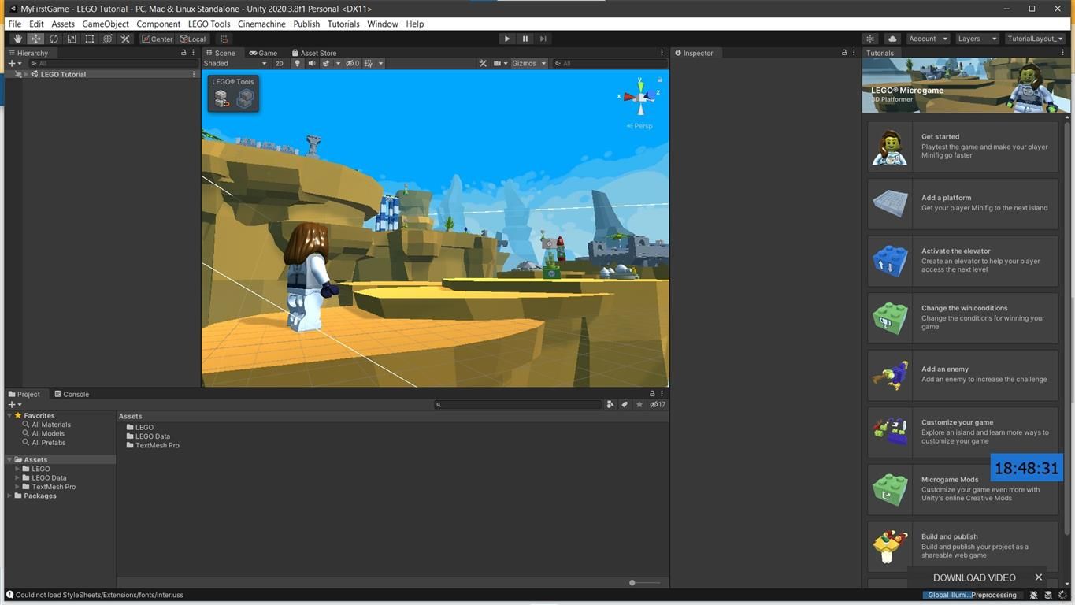1075x605 pixels.
Task: Open the cloud services icon
Action: click(x=892, y=39)
